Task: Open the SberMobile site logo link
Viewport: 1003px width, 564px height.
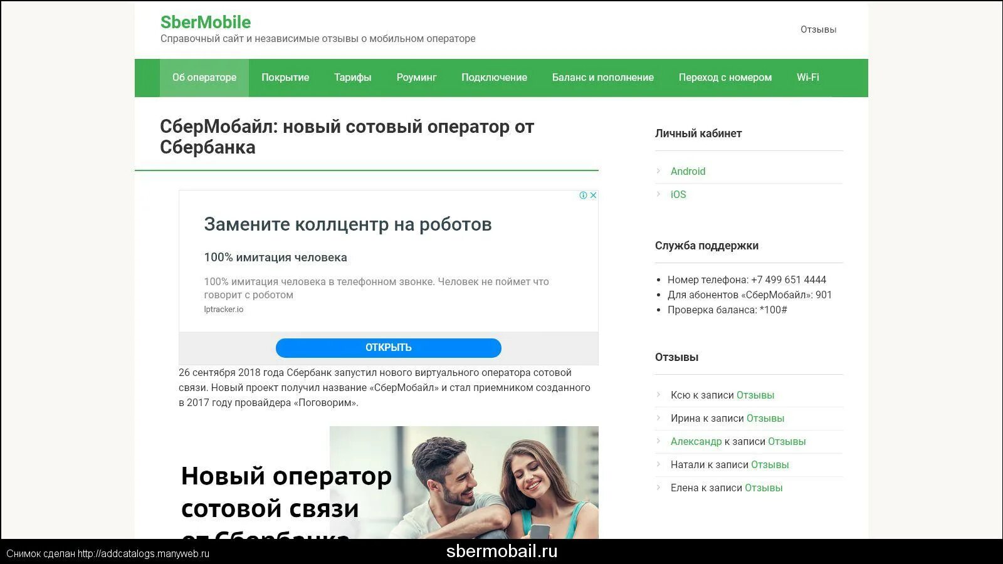Action: 206,22
